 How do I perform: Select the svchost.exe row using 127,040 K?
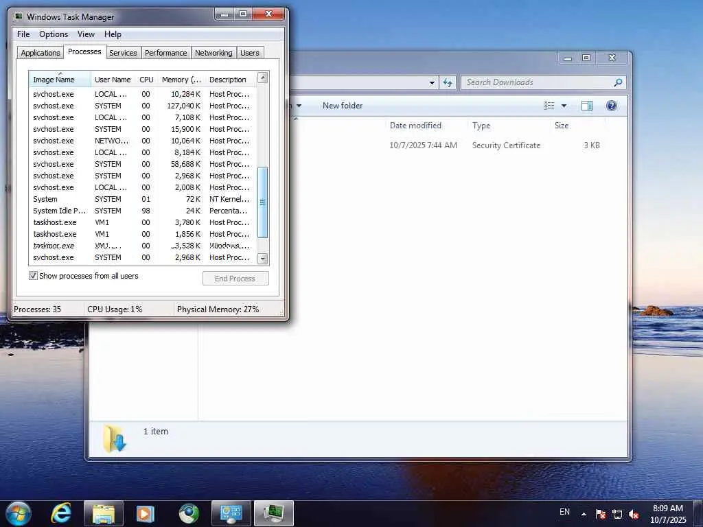(x=143, y=106)
